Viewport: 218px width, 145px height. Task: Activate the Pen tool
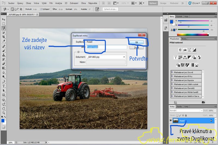[x=4, y=82]
